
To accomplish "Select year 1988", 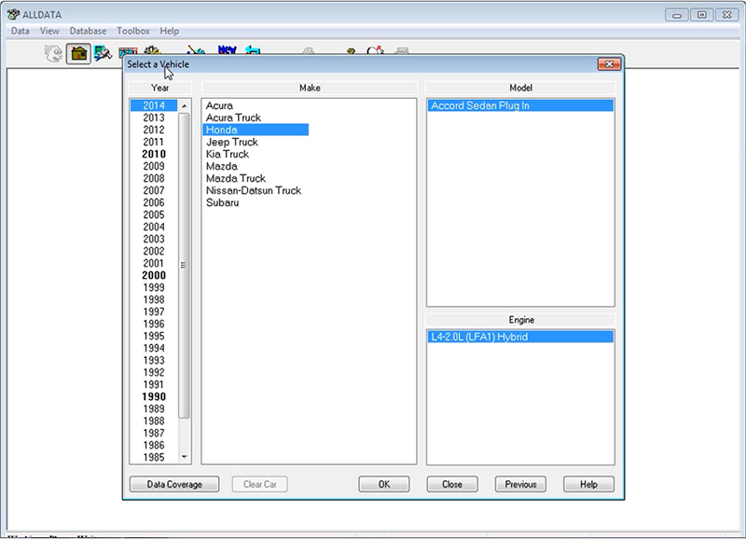I will point(154,421).
